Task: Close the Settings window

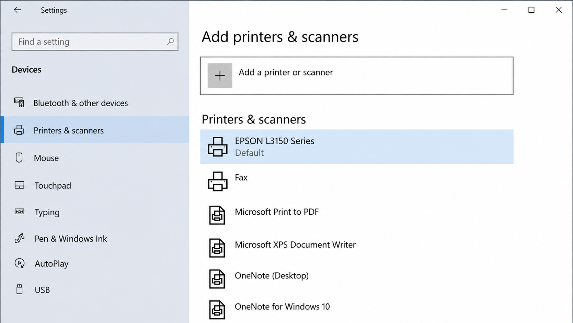Action: [x=559, y=10]
